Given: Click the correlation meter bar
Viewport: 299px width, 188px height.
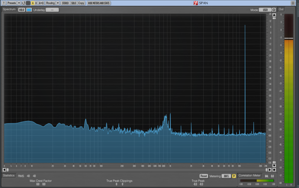Looking at the screenshot, I should (x=257, y=180).
